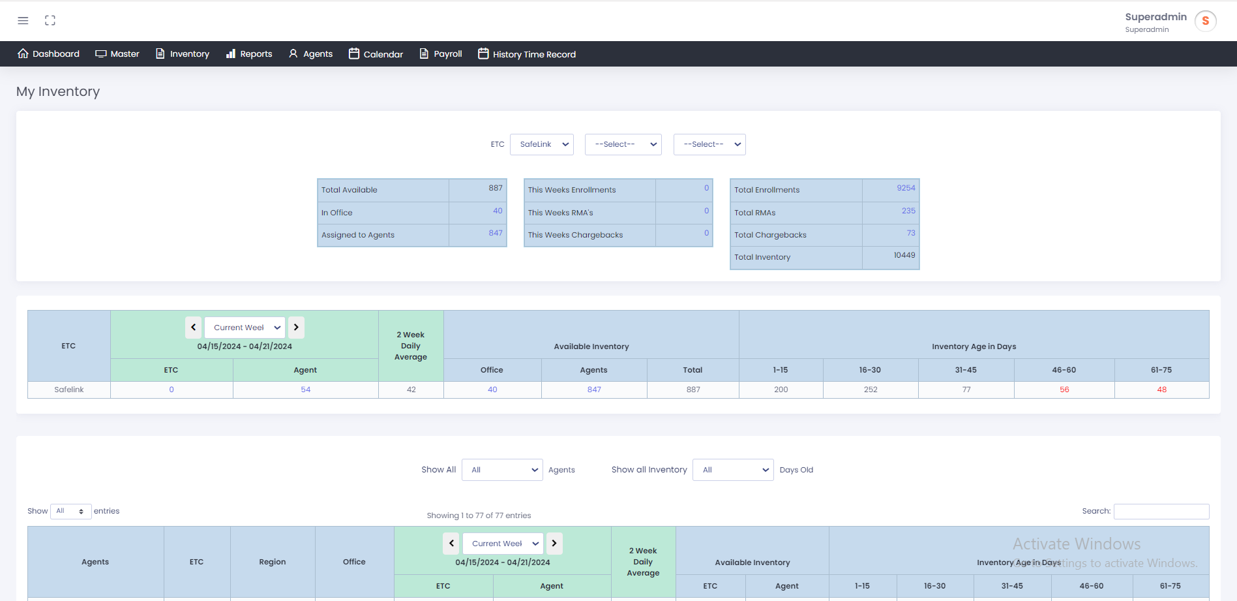Click the Payroll document icon

(x=424, y=54)
